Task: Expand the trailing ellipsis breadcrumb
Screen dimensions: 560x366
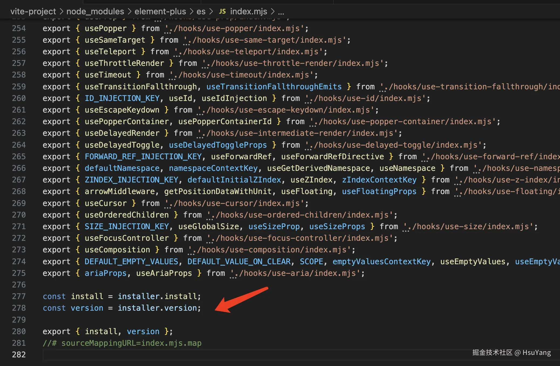Action: point(281,12)
